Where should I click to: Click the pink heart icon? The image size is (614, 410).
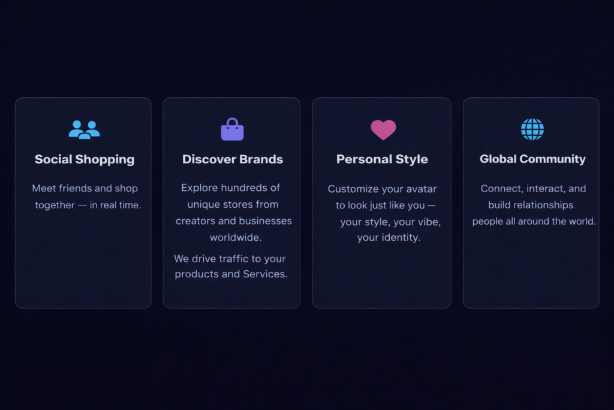pos(383,130)
